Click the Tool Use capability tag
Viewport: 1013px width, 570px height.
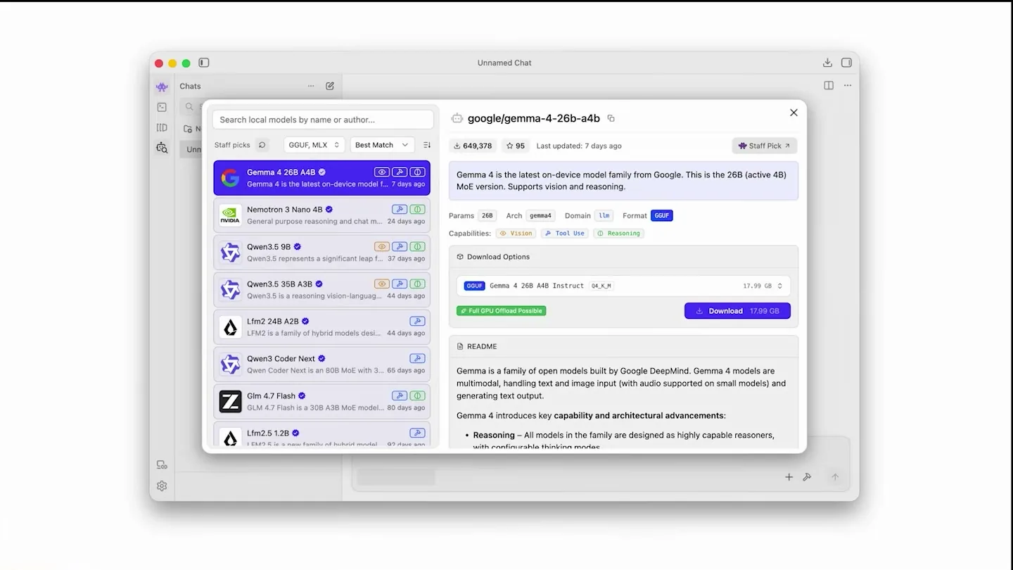[564, 233]
